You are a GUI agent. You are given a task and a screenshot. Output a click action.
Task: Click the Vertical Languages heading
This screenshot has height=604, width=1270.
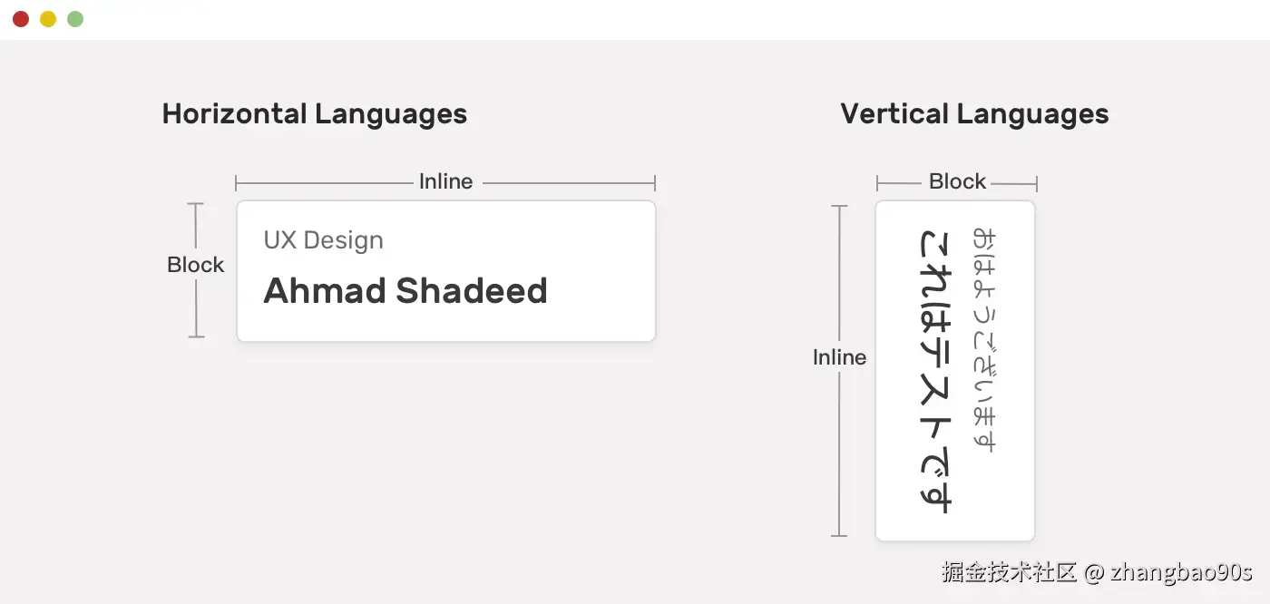(x=974, y=114)
